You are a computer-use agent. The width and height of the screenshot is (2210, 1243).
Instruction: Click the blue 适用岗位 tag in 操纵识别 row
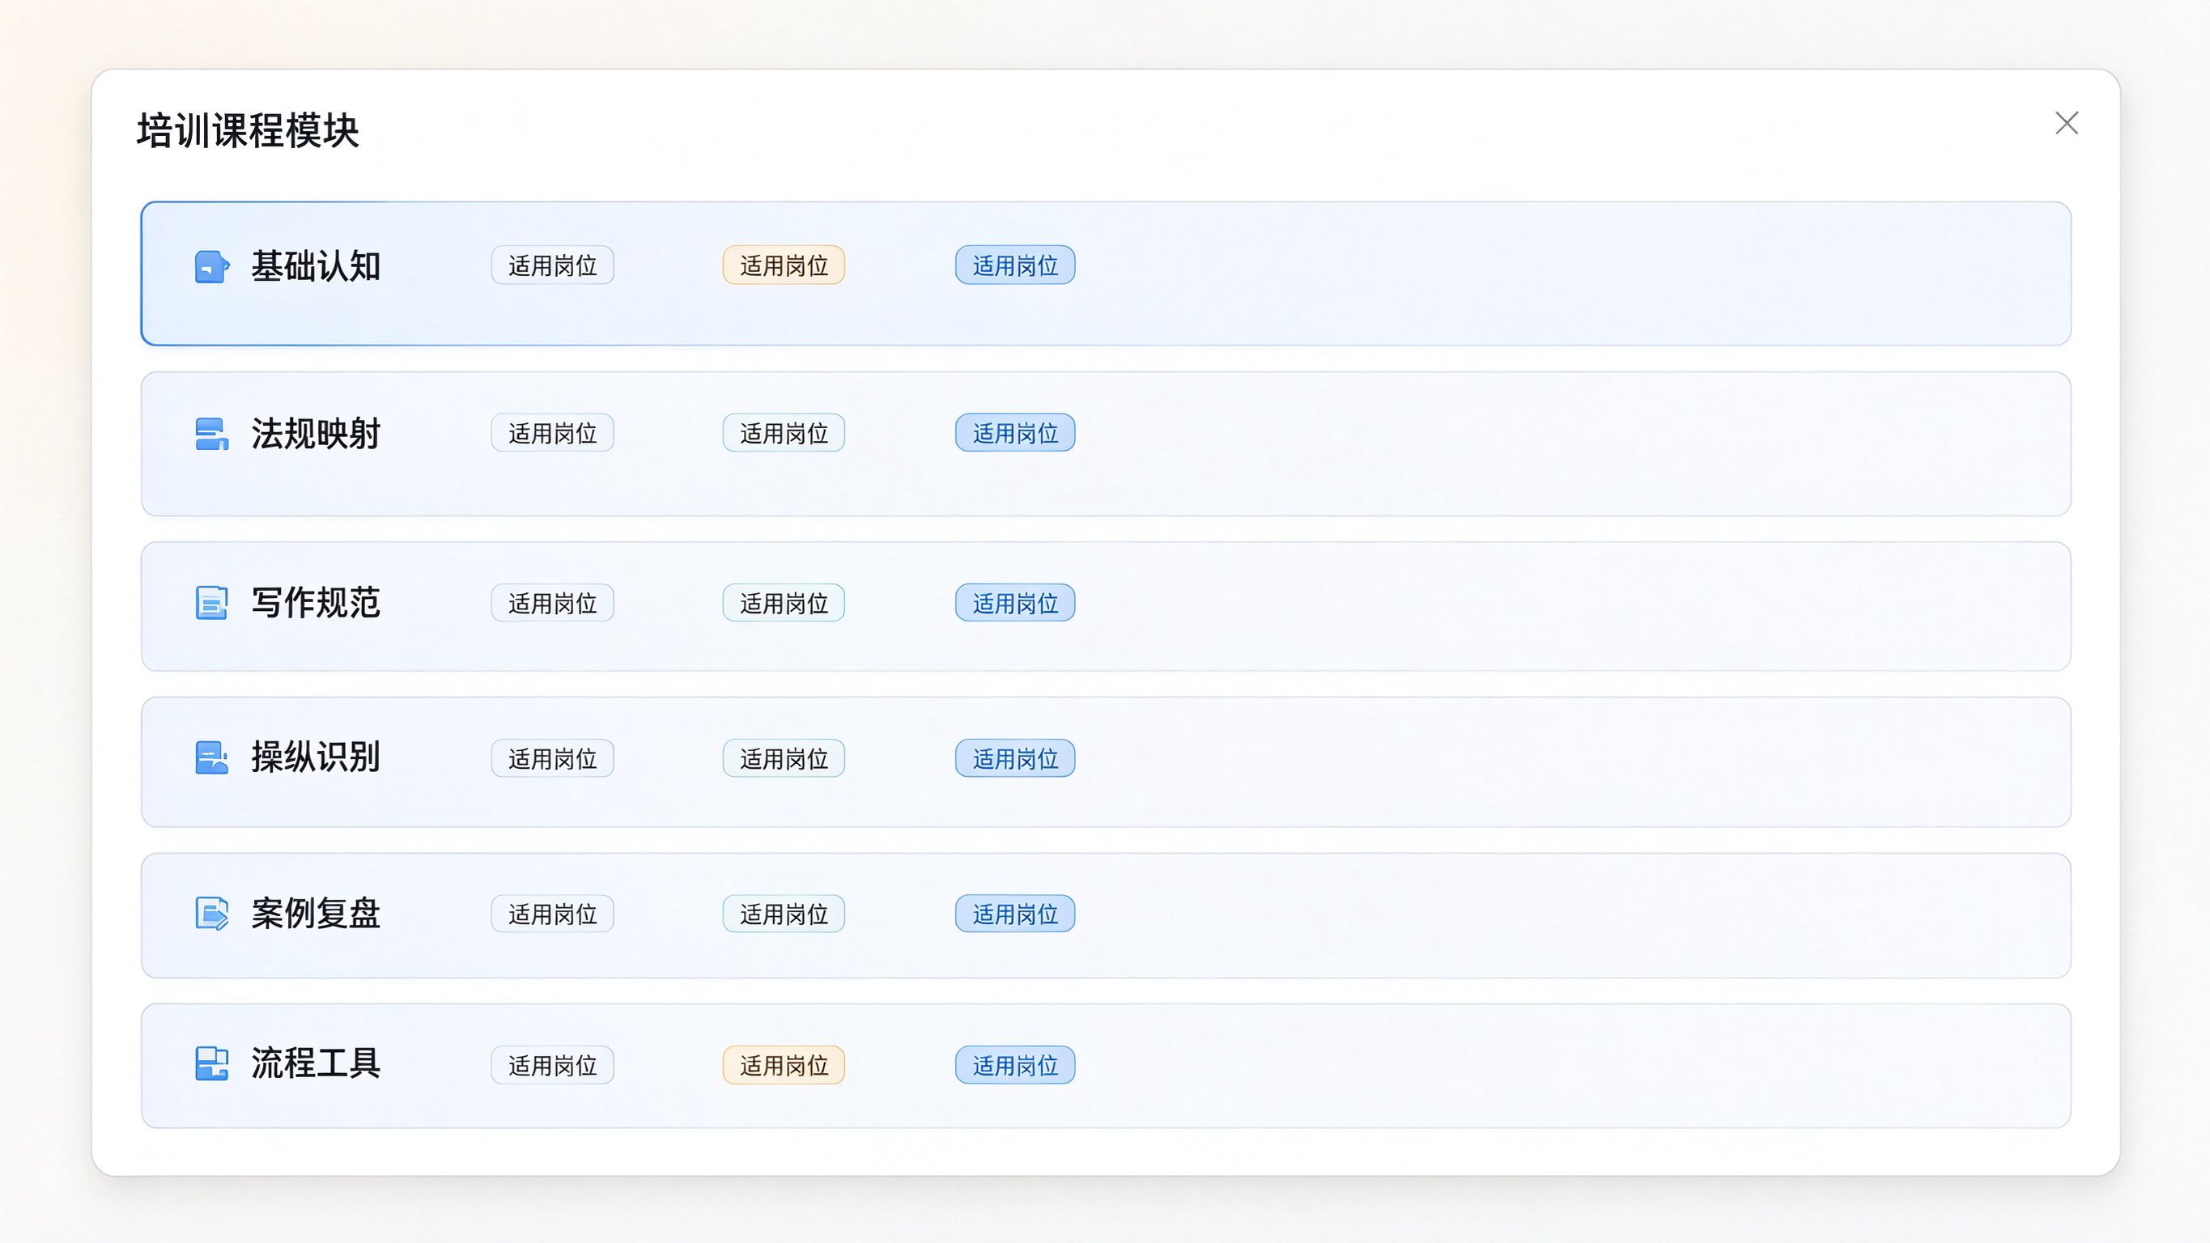pyautogui.click(x=1016, y=758)
